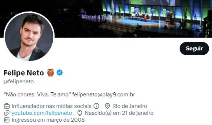The image size is (212, 125).
Task: Click the Influenciador nas mídias sociais label
Action: coord(51,106)
